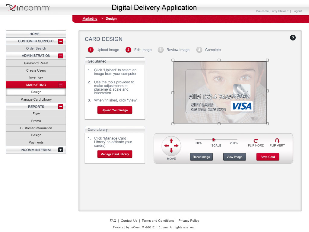
Task: Collapse the Reports section
Action: point(61,107)
